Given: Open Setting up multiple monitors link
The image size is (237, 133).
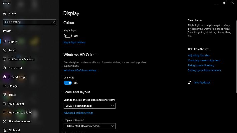Looking at the screenshot, I should [204, 70].
